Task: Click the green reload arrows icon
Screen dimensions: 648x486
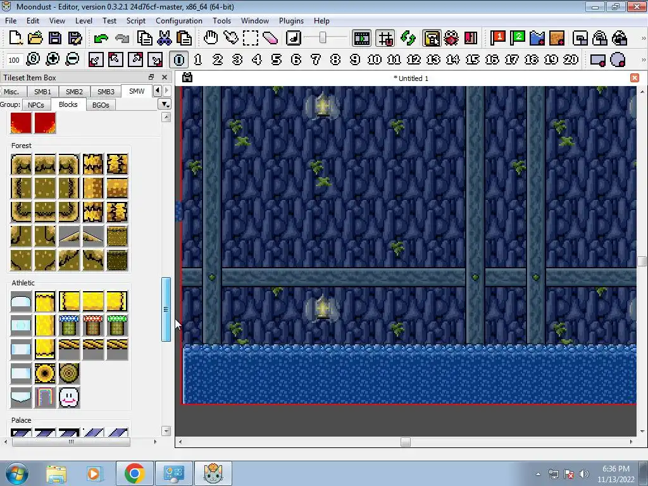Action: point(408,38)
